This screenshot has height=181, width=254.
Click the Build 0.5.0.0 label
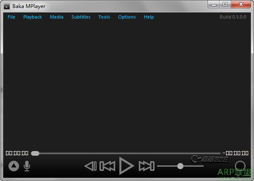233,17
